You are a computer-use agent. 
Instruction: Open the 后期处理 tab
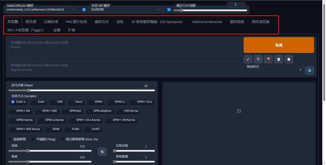coord(51,22)
